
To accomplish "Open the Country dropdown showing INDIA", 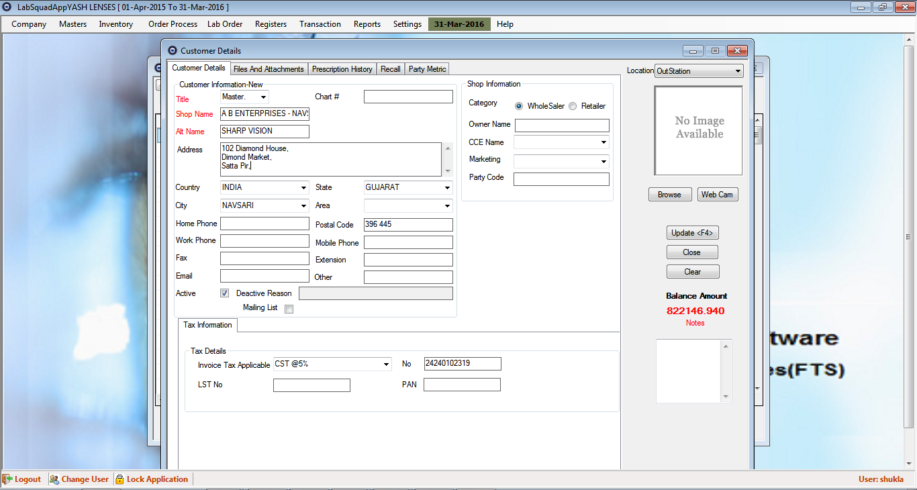I will tap(303, 188).
